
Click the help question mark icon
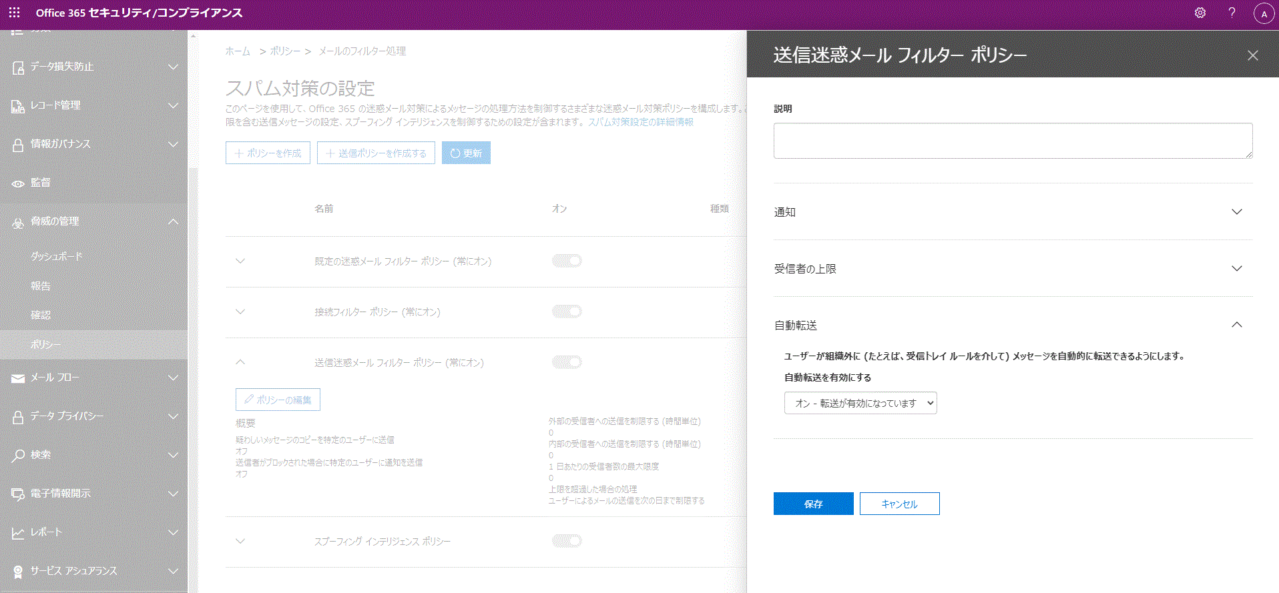tap(1232, 13)
